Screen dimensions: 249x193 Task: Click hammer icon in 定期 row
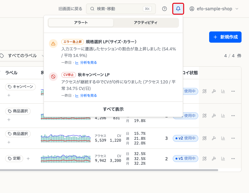214,158
